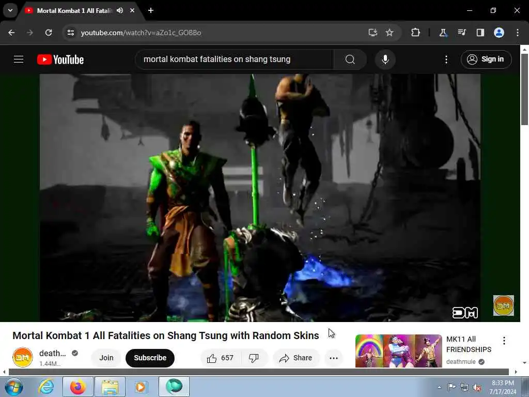Go to the YouTube home logo
Image resolution: width=529 pixels, height=397 pixels.
pos(60,59)
